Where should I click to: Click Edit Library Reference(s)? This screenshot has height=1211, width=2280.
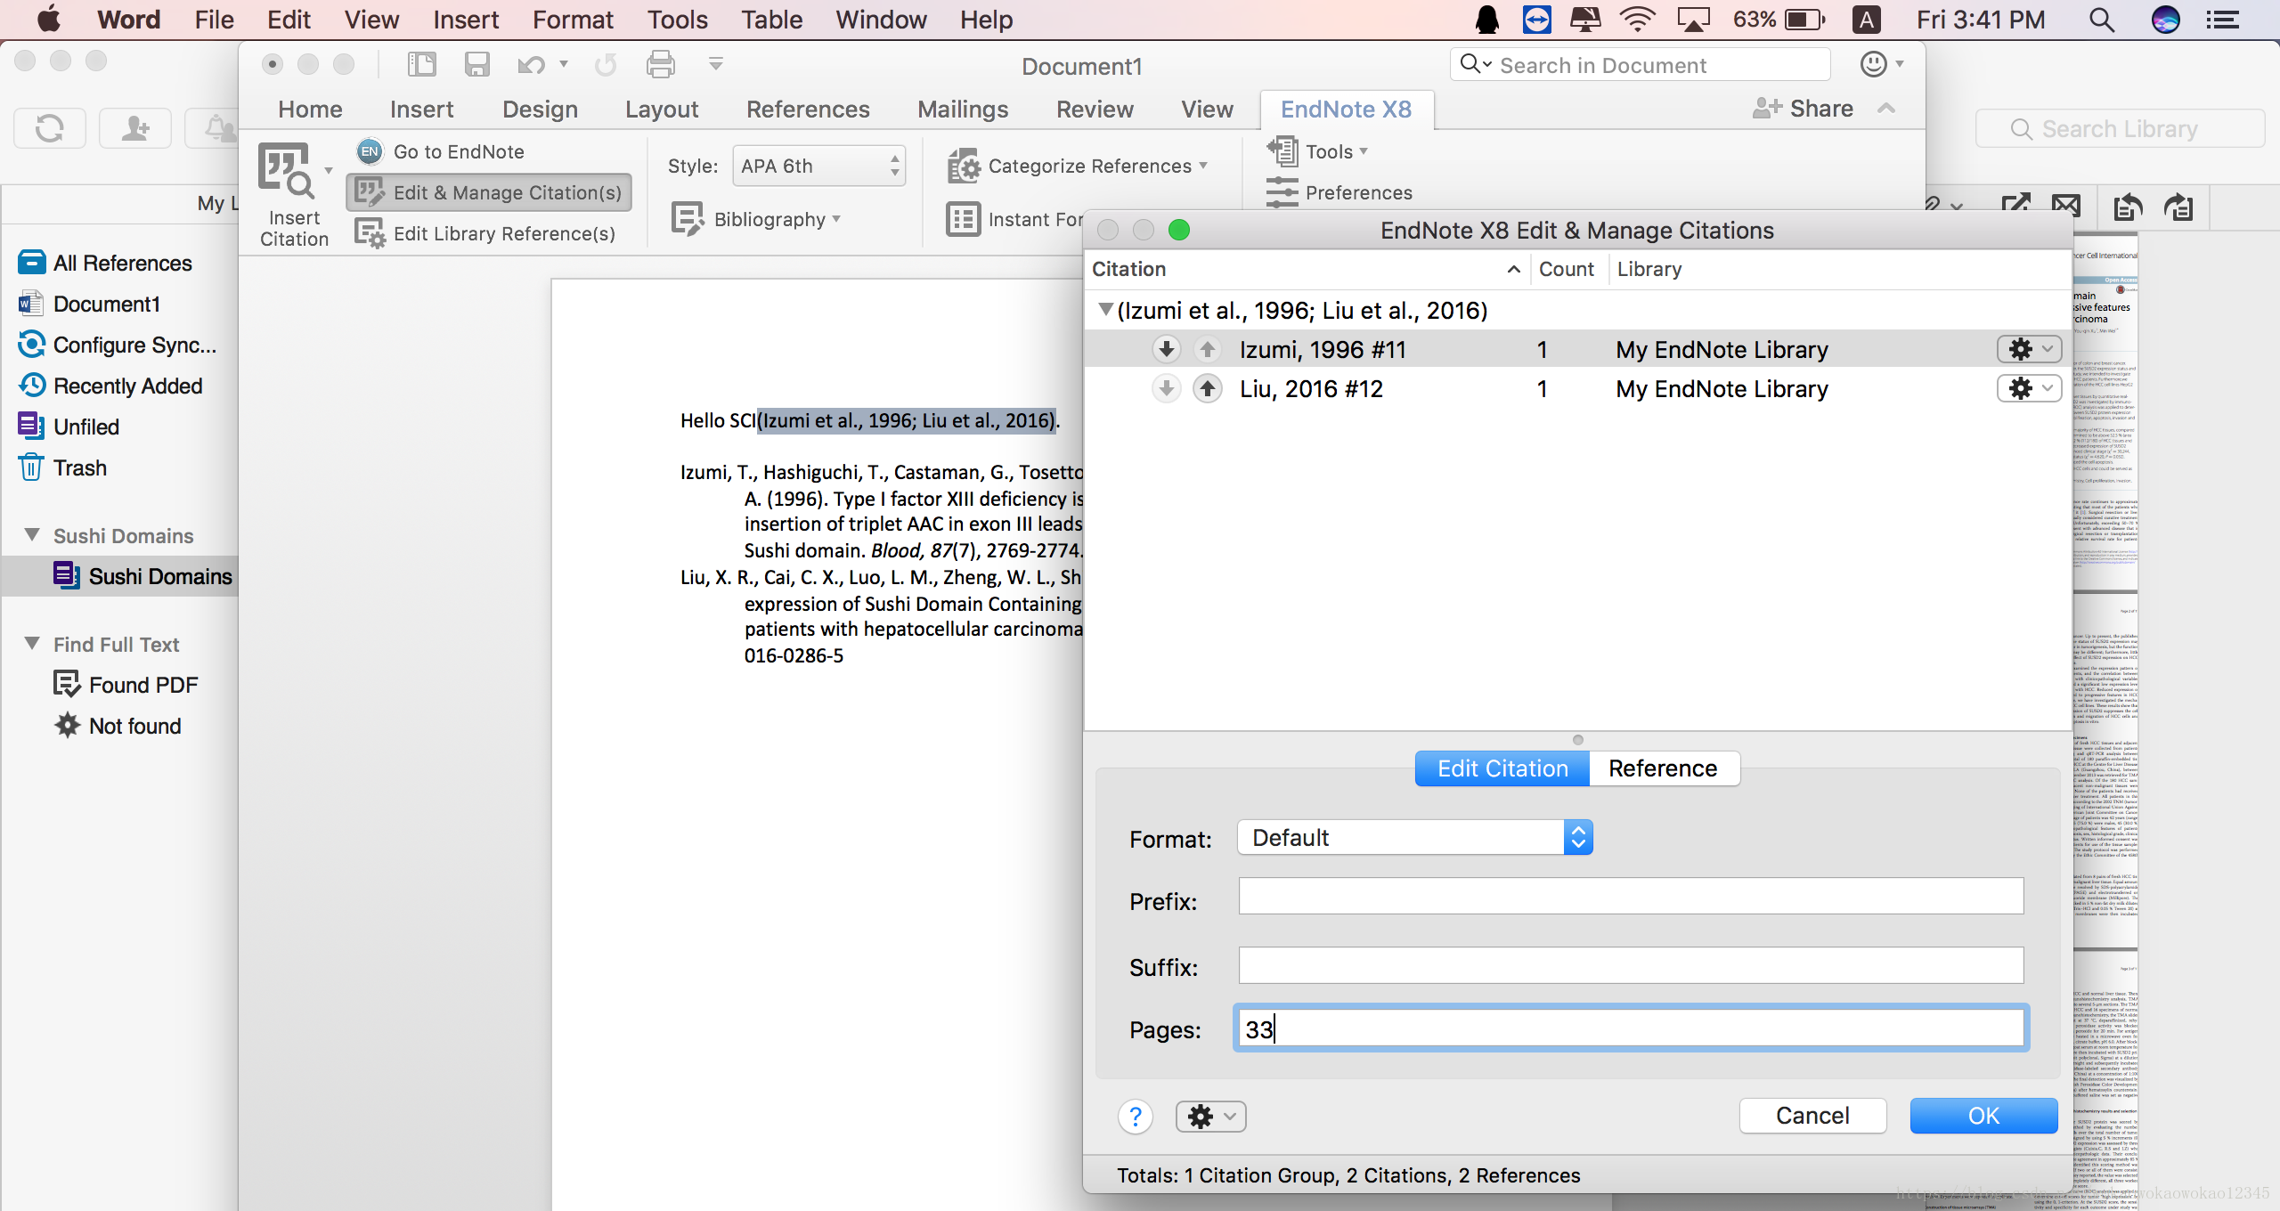tap(485, 233)
